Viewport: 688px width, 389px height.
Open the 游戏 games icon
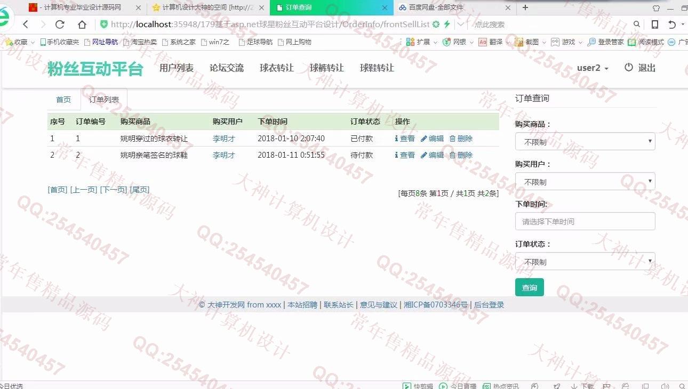(x=555, y=42)
